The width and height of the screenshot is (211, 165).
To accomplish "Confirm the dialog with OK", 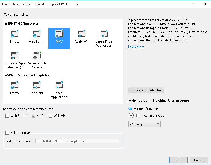I will click(178, 160).
